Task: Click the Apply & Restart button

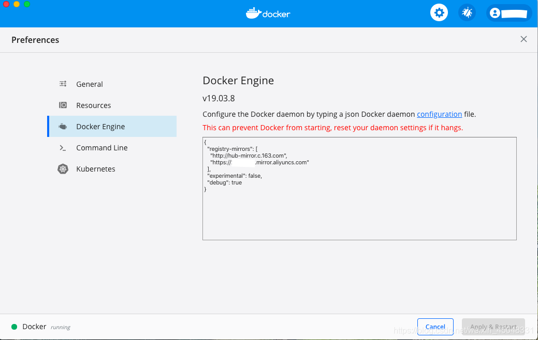Action: (493, 327)
